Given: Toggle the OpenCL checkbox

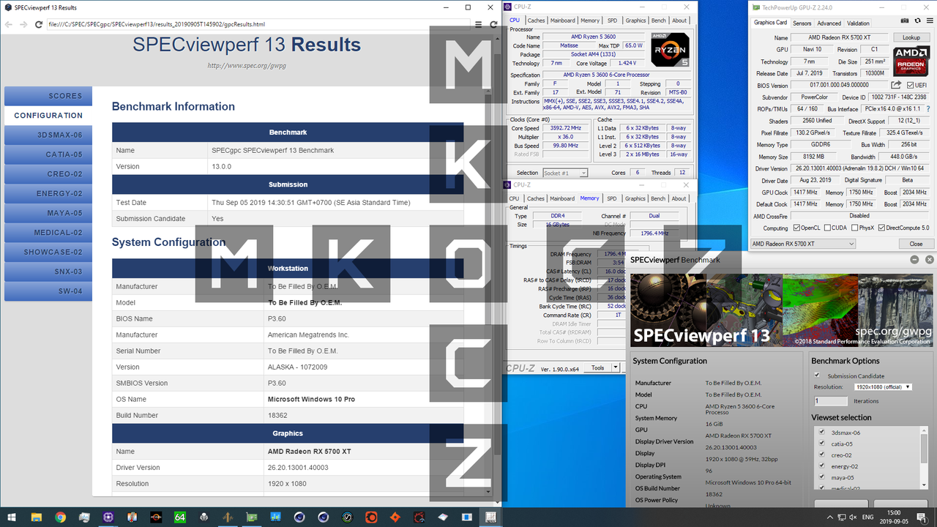Looking at the screenshot, I should [x=798, y=228].
